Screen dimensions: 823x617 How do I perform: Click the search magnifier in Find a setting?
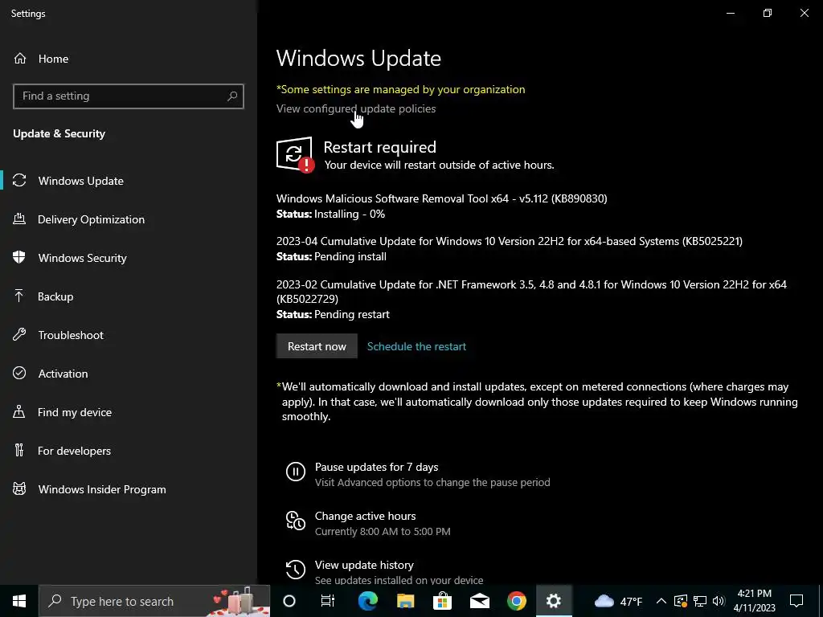coord(232,96)
